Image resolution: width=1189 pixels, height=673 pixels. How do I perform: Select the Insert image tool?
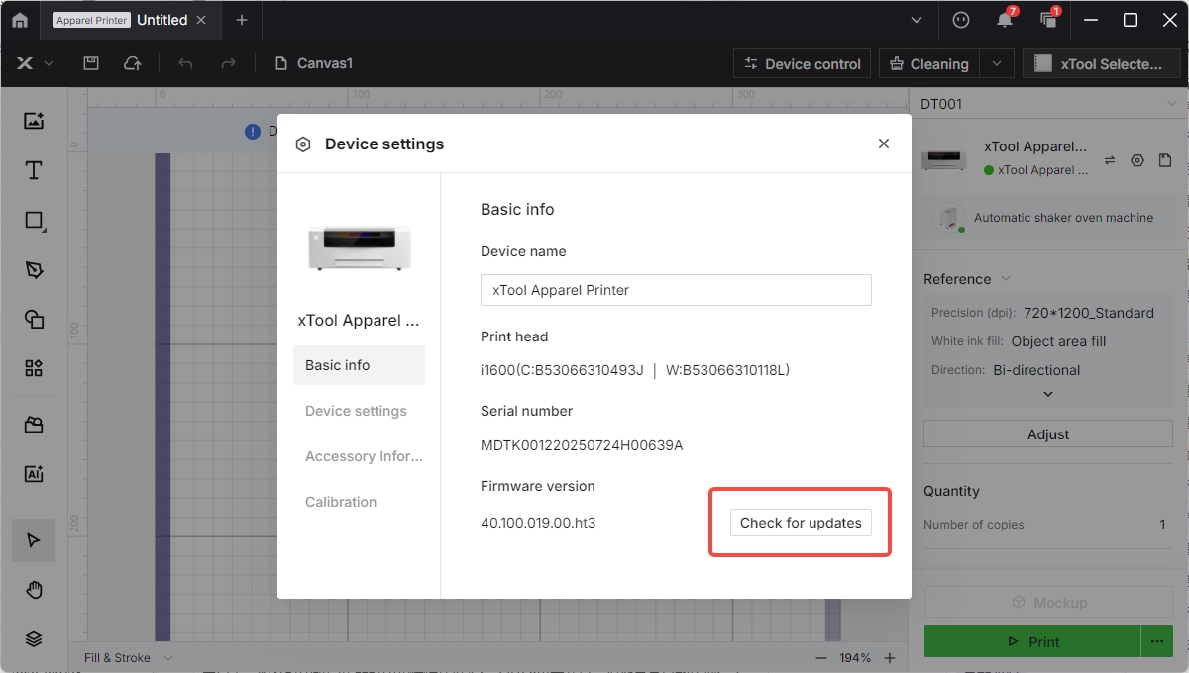(x=34, y=121)
